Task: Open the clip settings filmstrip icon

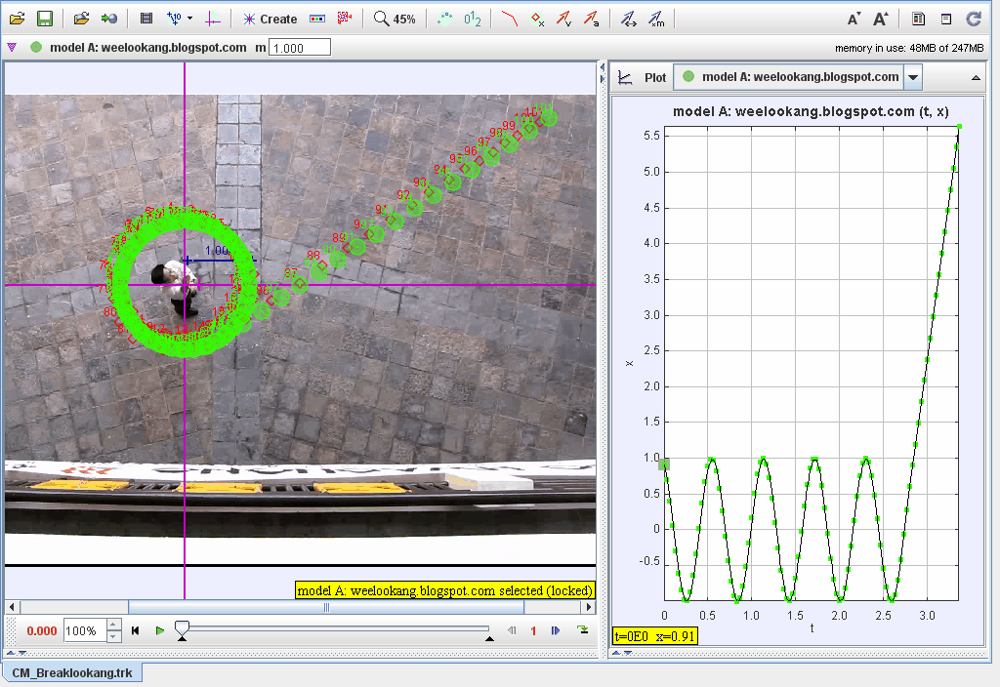Action: [146, 19]
